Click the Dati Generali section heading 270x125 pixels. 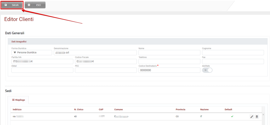click(15, 33)
